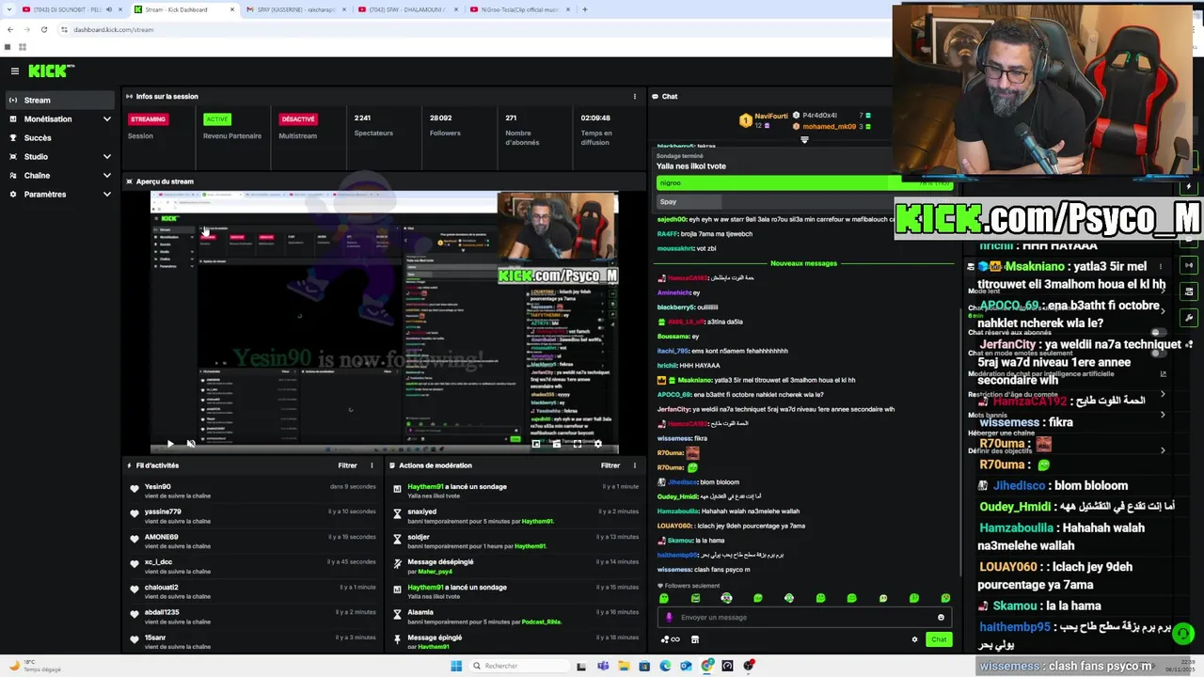This screenshot has height=677, width=1204.
Task: Open stream preview settings gear
Action: (597, 444)
